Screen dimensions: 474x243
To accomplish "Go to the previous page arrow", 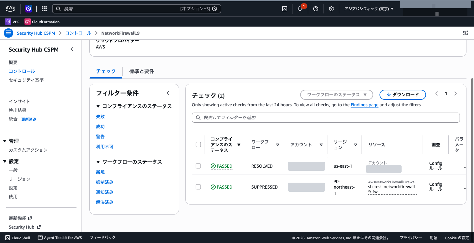I will (437, 94).
